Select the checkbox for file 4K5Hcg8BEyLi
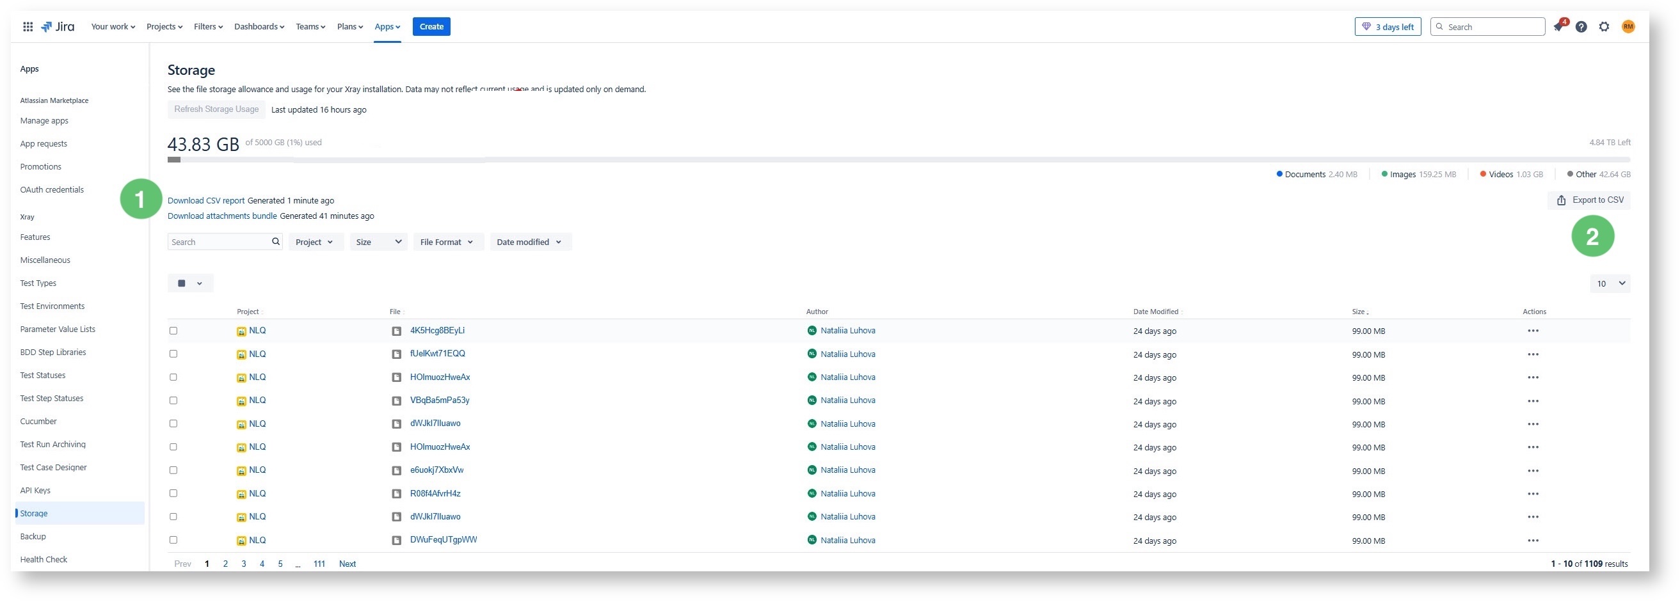1680x602 pixels. pyautogui.click(x=173, y=331)
